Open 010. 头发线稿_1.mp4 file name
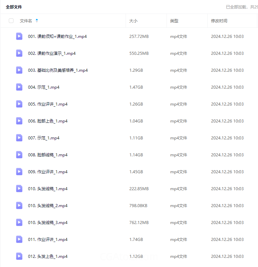Viewport: 258px width, 267px height. (x=48, y=189)
